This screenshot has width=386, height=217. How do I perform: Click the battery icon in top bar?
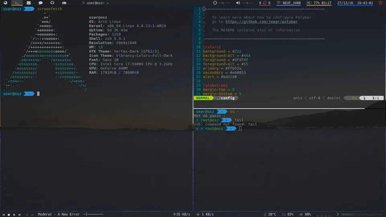[x=309, y=3]
